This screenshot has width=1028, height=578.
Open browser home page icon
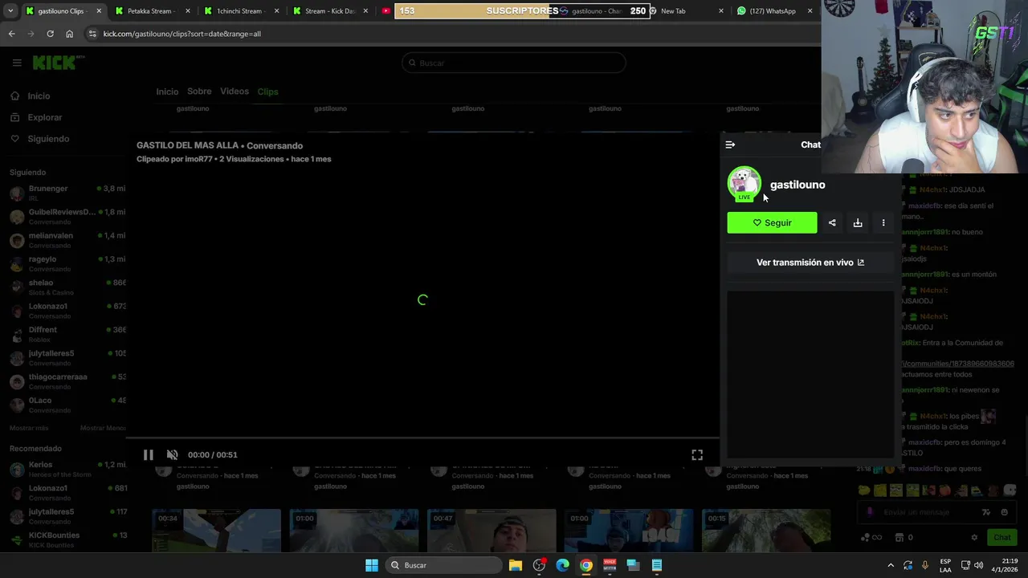(x=69, y=34)
